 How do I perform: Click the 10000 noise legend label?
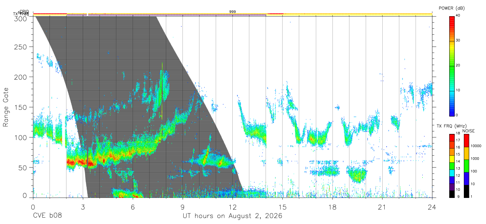tap(476, 146)
